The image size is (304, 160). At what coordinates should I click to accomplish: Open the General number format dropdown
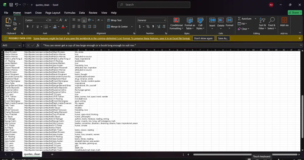(x=164, y=20)
